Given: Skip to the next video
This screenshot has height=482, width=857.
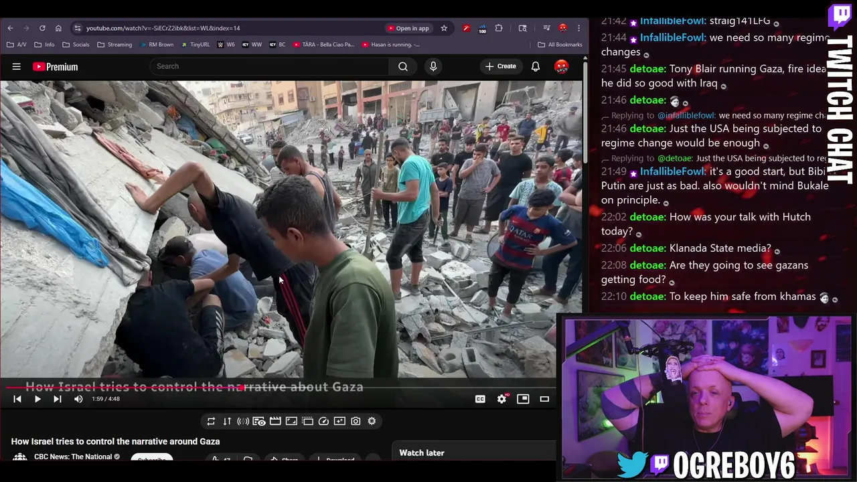Looking at the screenshot, I should click(x=58, y=399).
